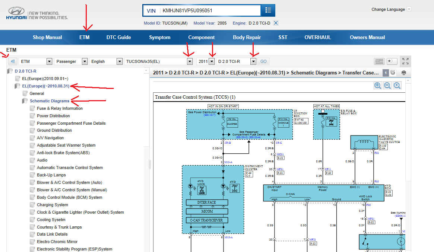Switch to the ETM tab
The image size is (434, 252).
tap(85, 37)
